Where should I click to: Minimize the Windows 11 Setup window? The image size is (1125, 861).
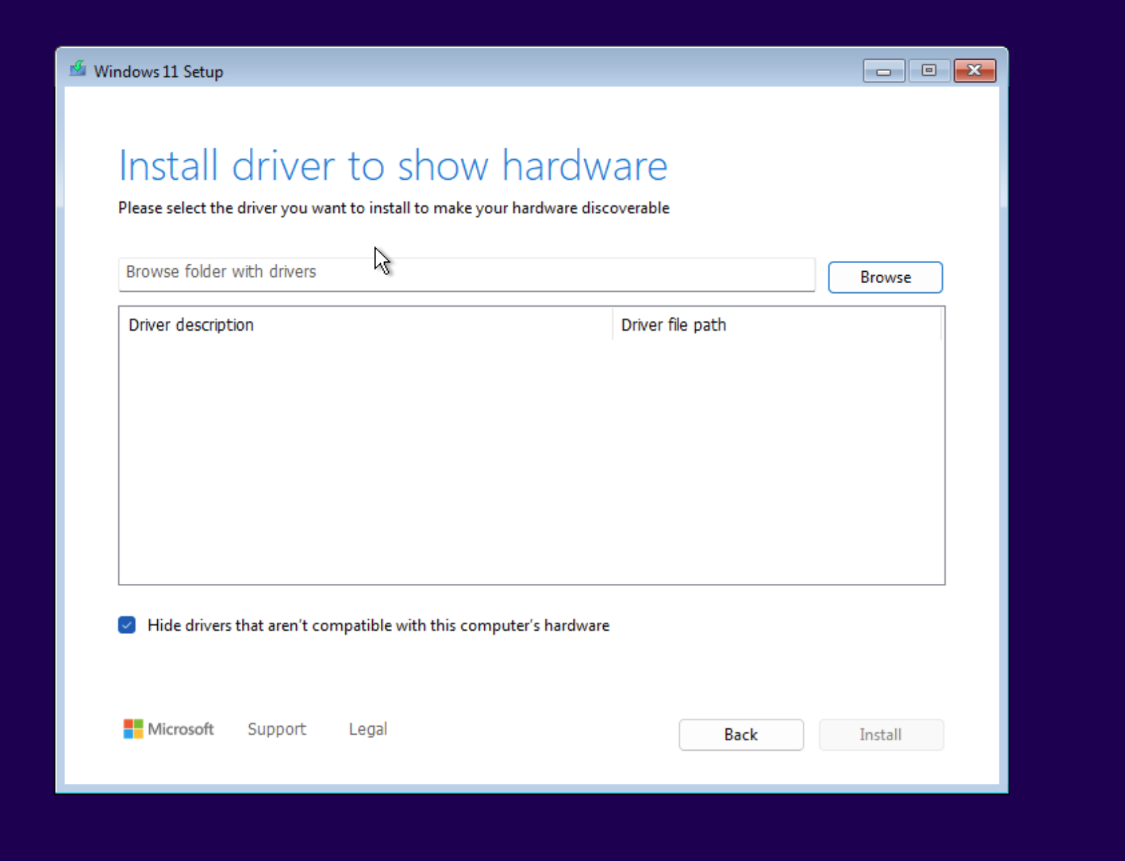[x=884, y=70]
